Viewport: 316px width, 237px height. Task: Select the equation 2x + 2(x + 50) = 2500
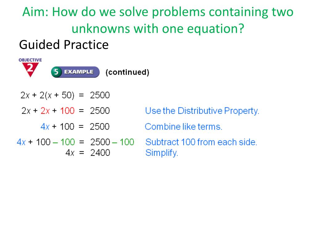(65, 95)
